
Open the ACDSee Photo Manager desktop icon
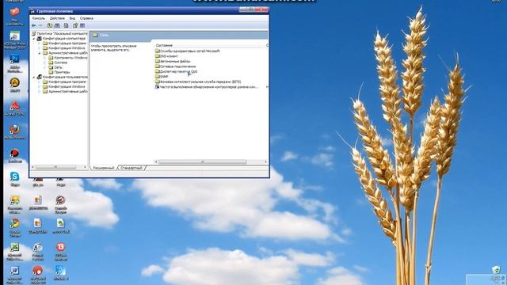click(14, 40)
